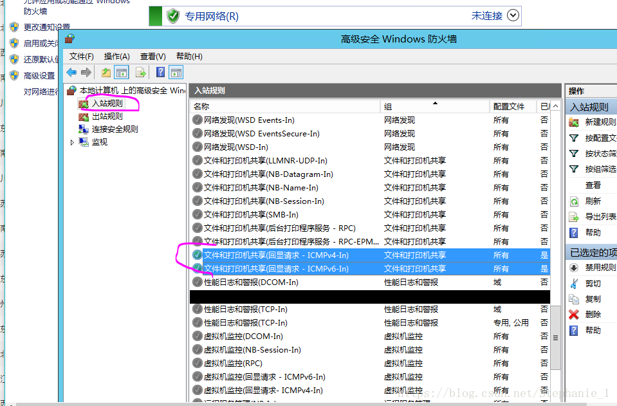Viewport: 617px width, 406px height.
Task: Select rule 虚拟机监控(RPC)
Action: pyautogui.click(x=370, y=363)
